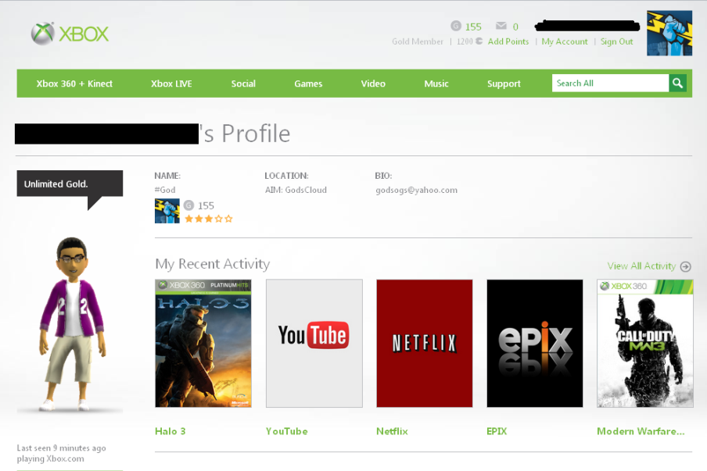Open the Music menu
Screen dimensions: 707x471
[436, 84]
